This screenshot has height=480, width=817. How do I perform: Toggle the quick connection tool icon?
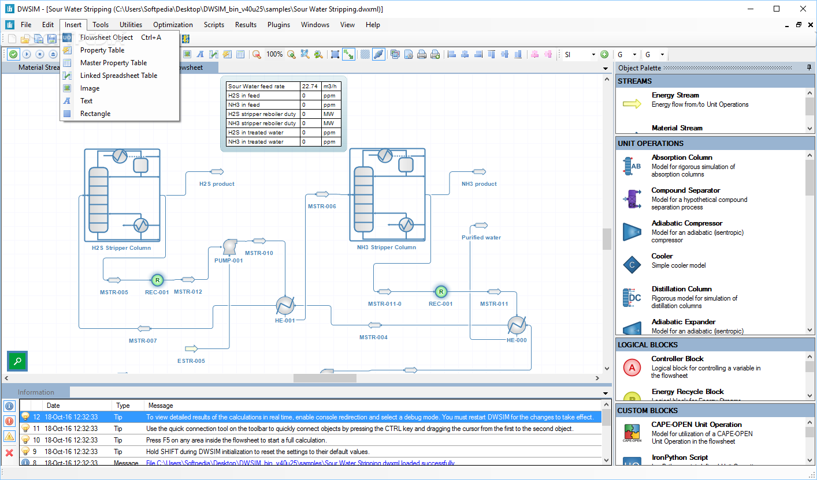378,54
